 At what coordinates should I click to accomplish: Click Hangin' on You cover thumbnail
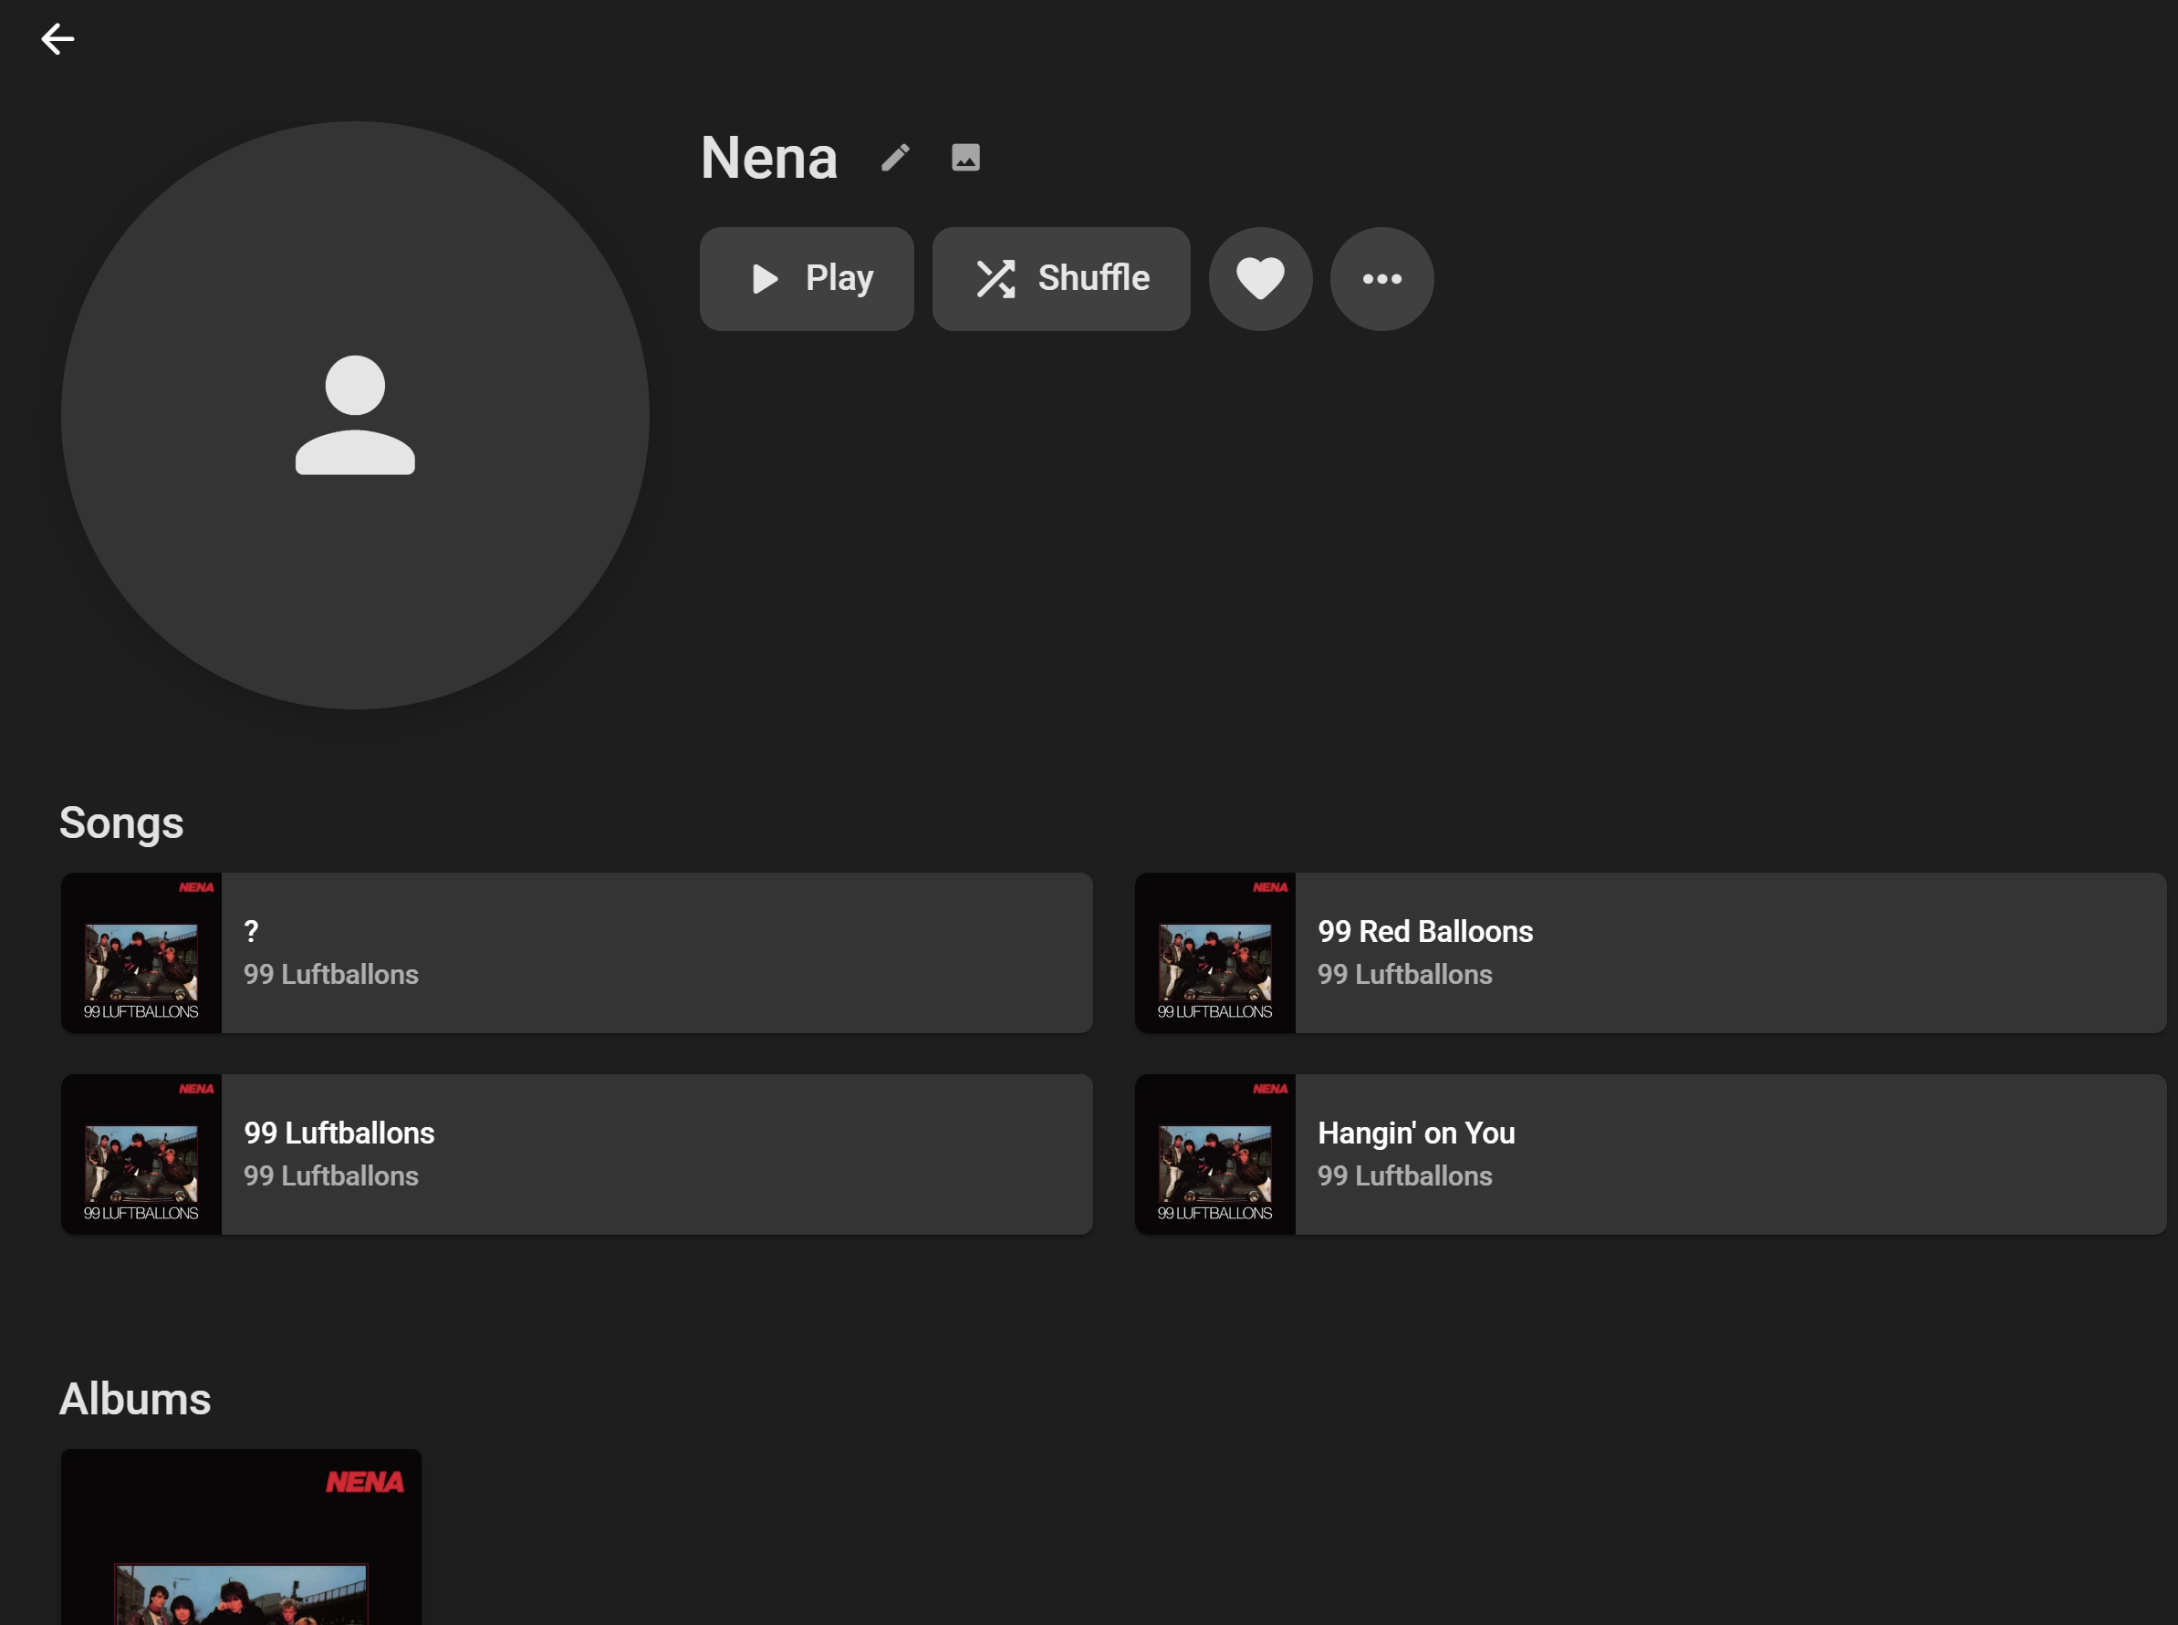tap(1214, 1154)
